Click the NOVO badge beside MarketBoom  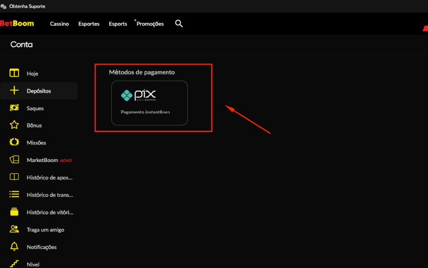pos(66,161)
